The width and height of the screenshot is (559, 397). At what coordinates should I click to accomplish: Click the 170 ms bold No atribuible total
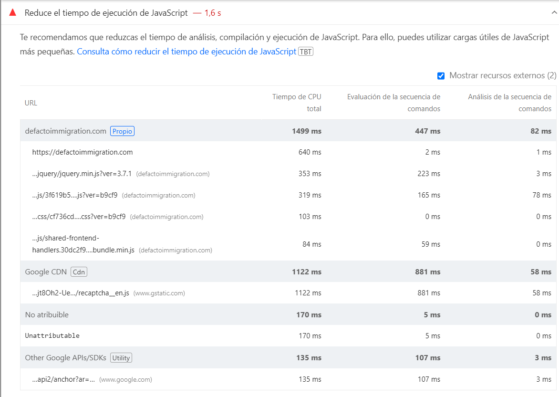(x=309, y=314)
